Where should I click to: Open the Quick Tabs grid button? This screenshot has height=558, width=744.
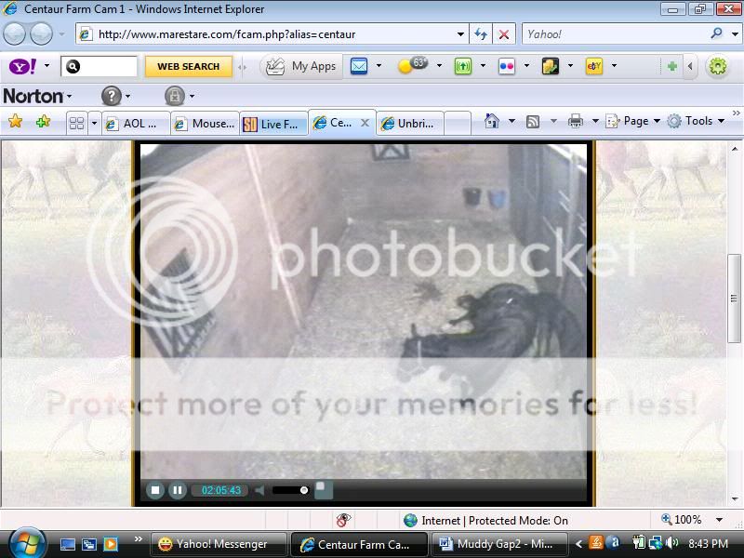pos(76,124)
